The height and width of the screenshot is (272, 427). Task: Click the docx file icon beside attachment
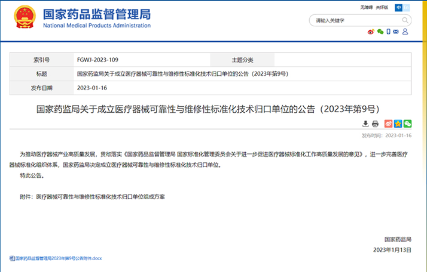click(x=12, y=258)
